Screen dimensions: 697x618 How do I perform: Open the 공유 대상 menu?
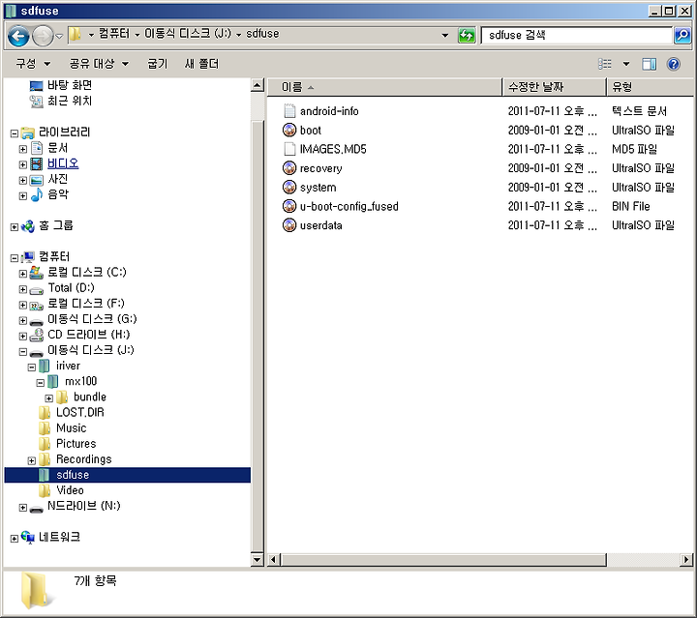(99, 64)
